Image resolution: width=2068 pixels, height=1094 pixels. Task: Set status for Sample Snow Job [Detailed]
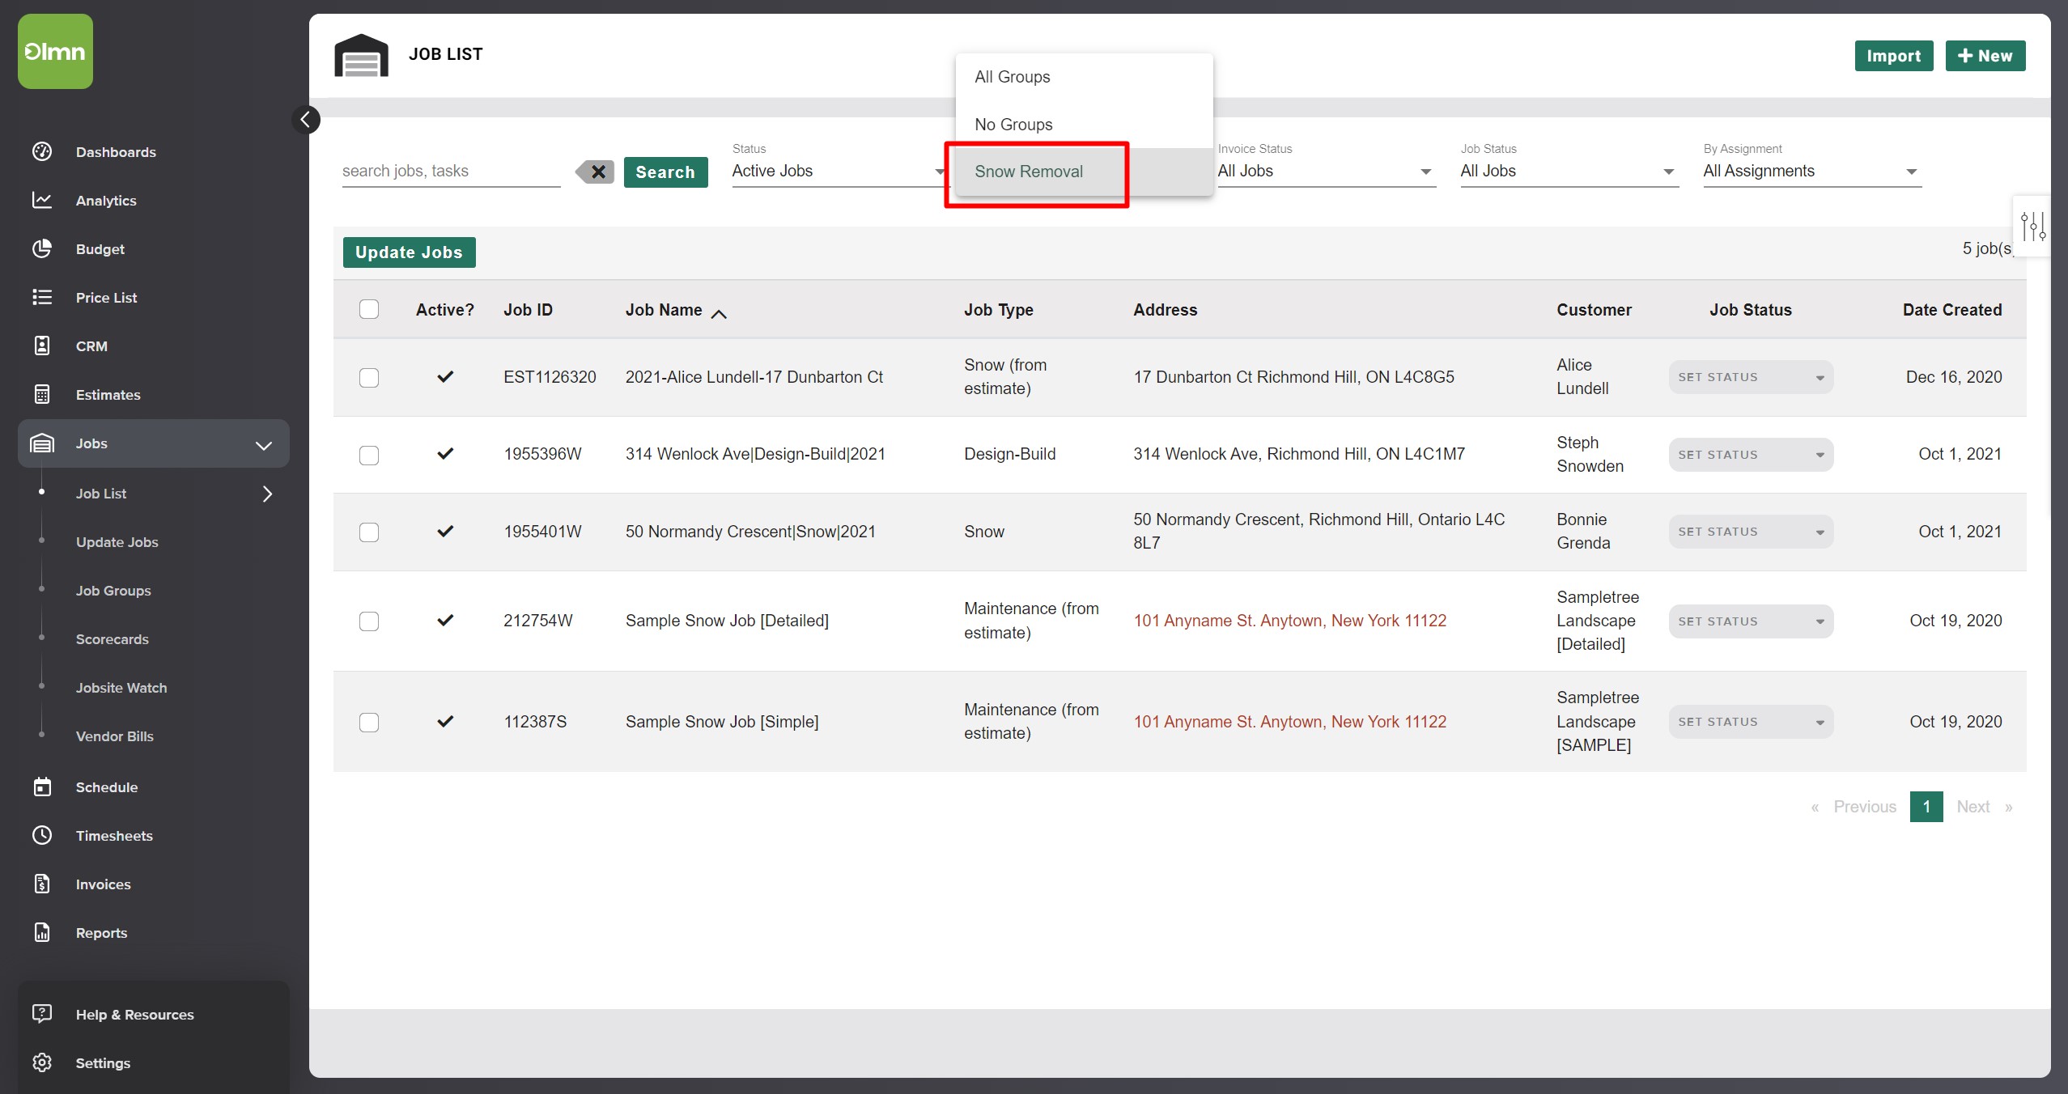(1750, 621)
